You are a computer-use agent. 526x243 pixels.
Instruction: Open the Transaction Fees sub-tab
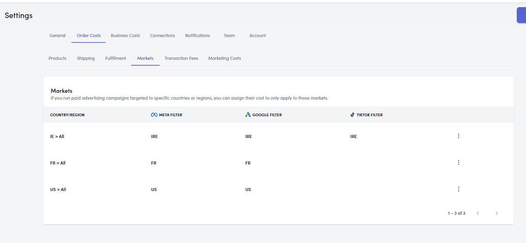[181, 58]
